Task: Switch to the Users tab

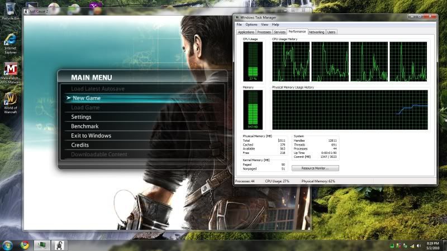Action: pyautogui.click(x=331, y=32)
